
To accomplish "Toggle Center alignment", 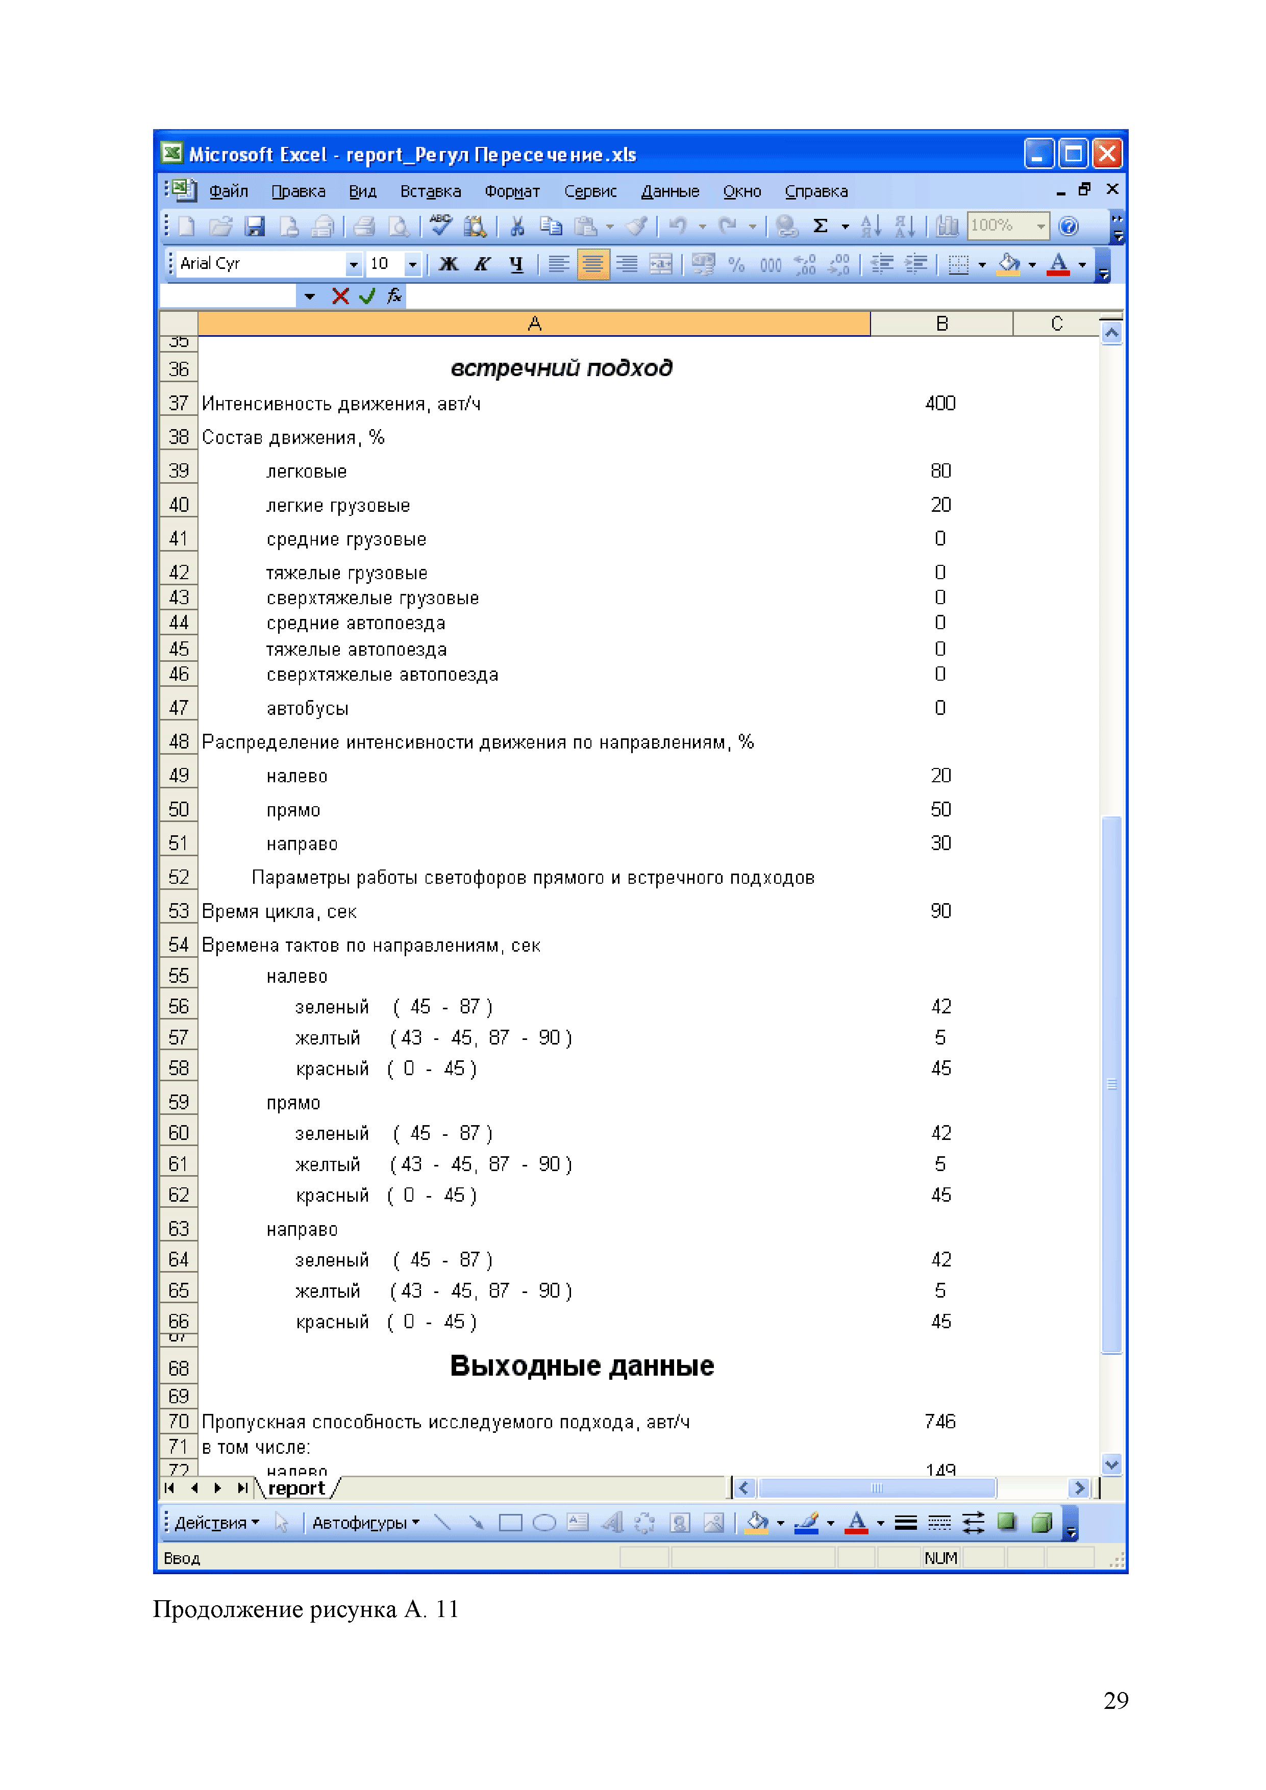I will click(x=592, y=264).
